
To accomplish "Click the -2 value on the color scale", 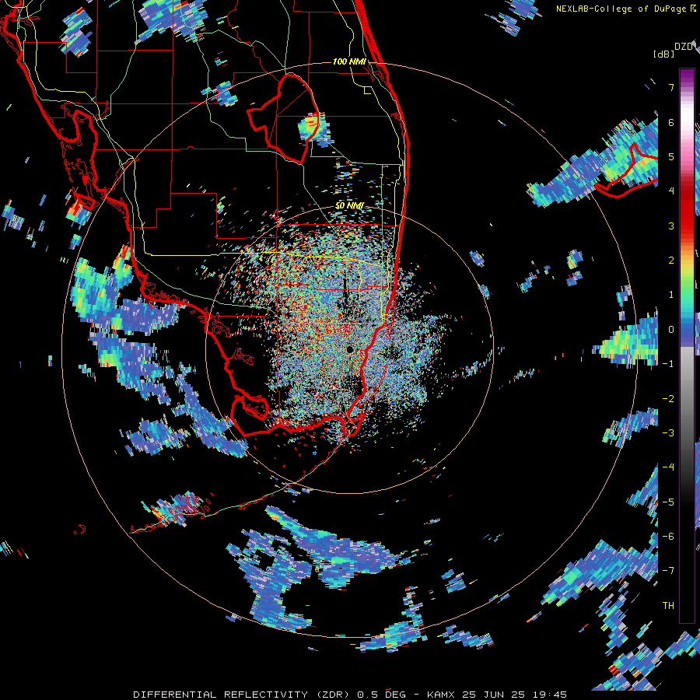I will click(x=668, y=399).
